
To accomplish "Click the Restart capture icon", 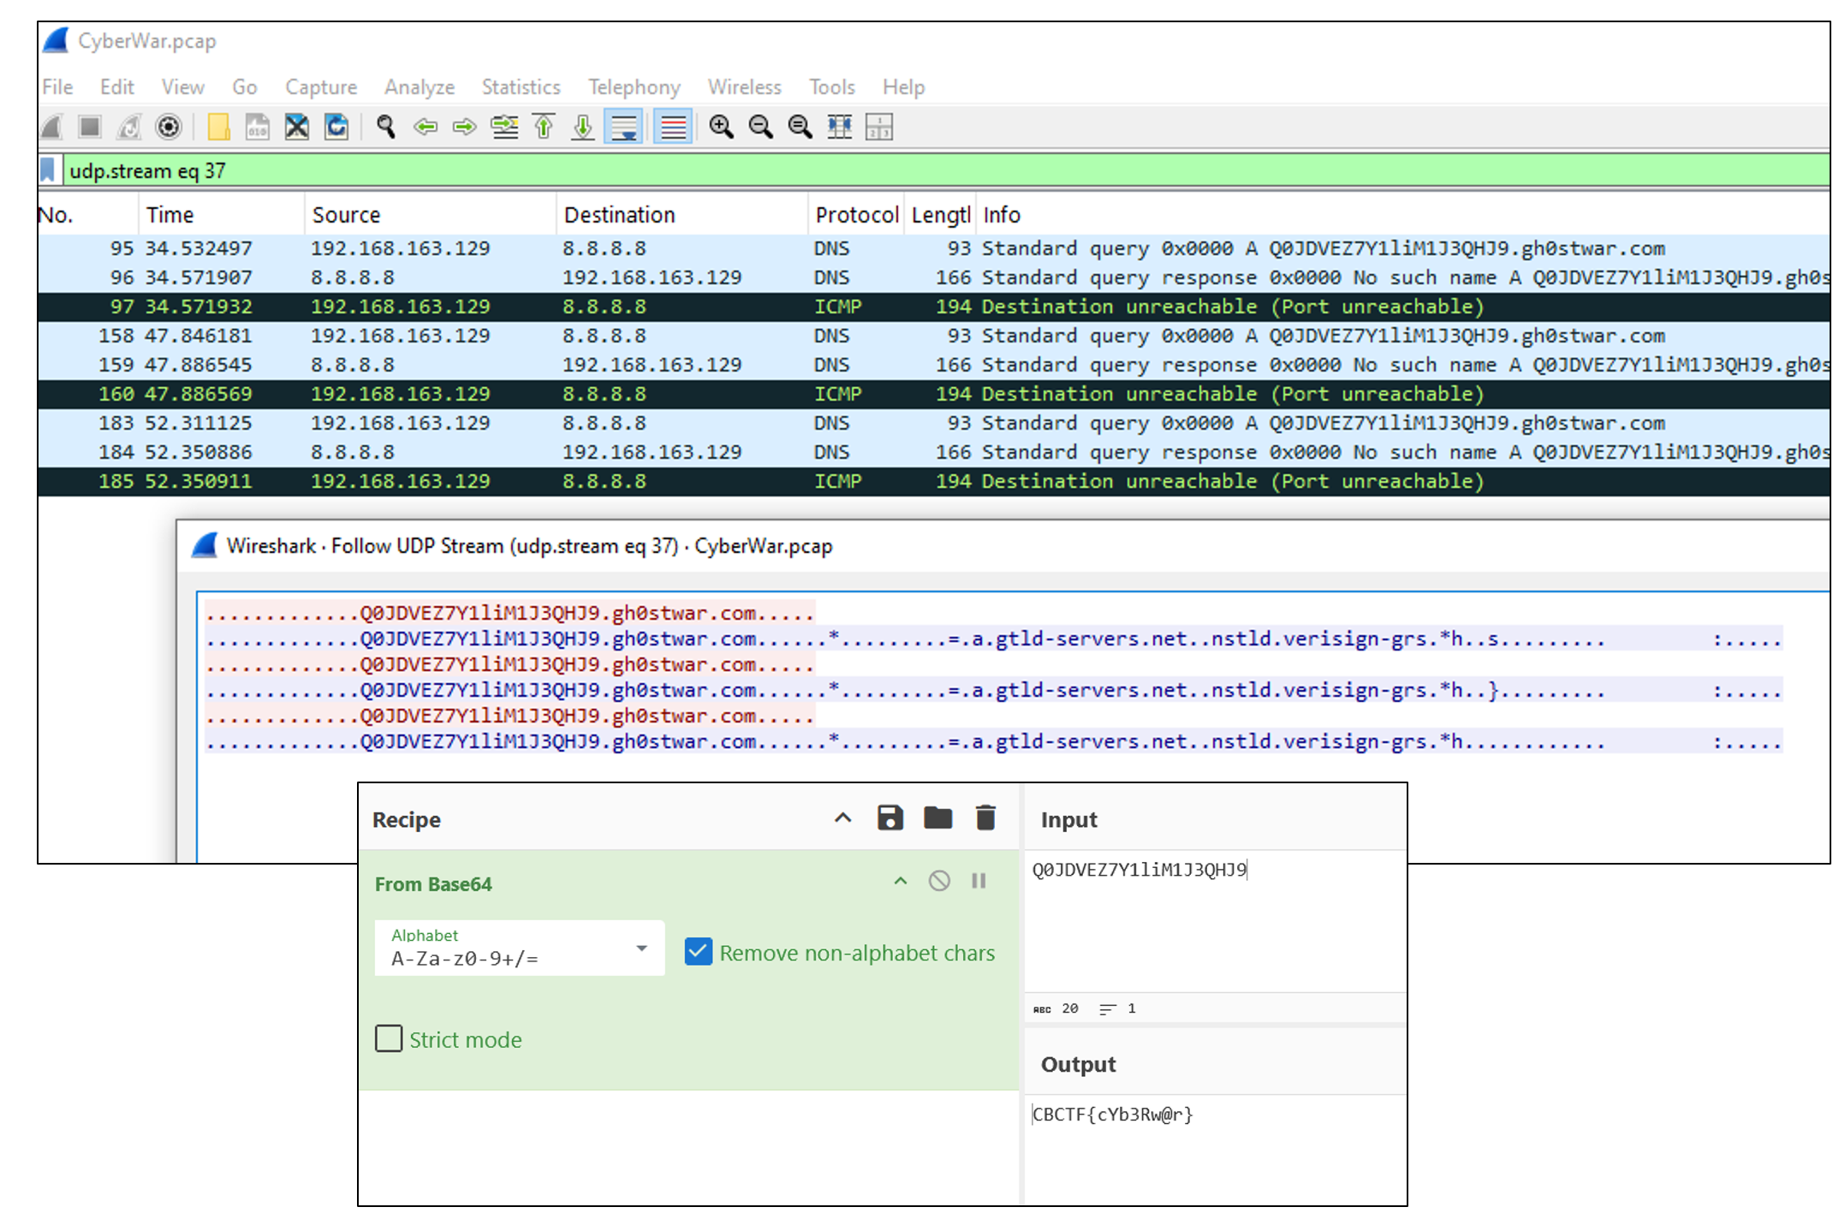I will click(x=129, y=128).
